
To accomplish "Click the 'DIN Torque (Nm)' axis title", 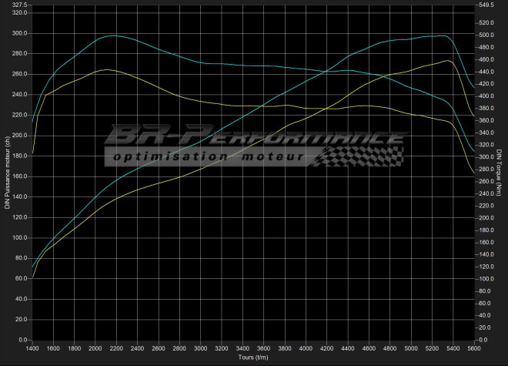I will pos(500,173).
